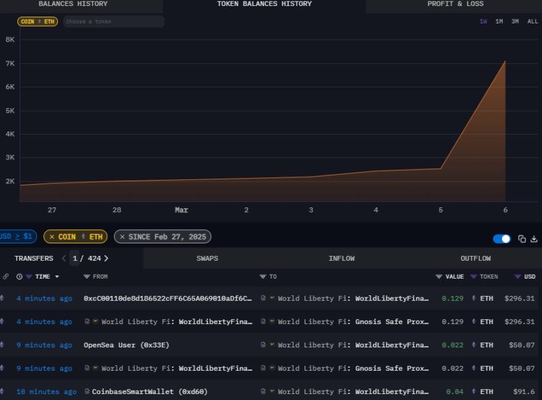Image resolution: width=542 pixels, height=400 pixels.
Task: Click the Choose a token input field
Action: (x=113, y=21)
